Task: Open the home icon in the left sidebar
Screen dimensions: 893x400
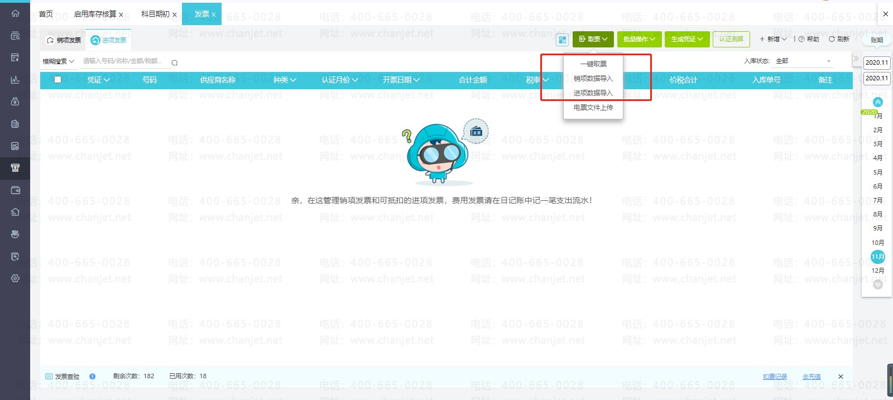Action: (x=15, y=13)
